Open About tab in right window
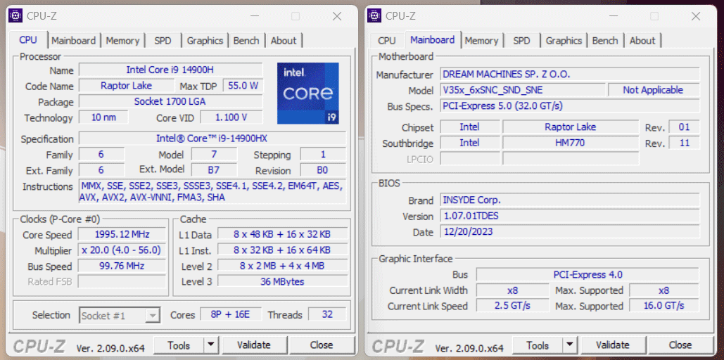The width and height of the screenshot is (724, 360). click(642, 41)
